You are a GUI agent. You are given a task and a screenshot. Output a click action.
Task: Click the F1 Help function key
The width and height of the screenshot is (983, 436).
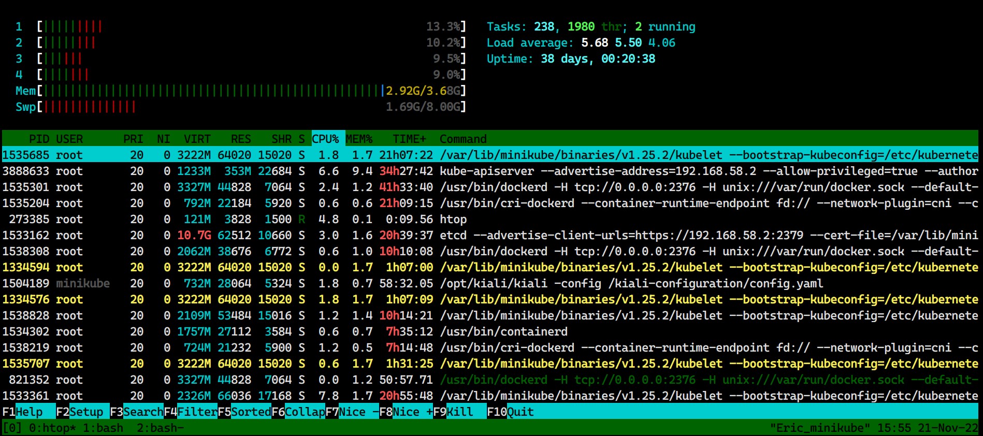point(29,412)
